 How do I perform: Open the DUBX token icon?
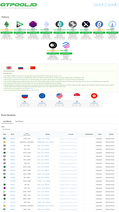coord(112,24)
